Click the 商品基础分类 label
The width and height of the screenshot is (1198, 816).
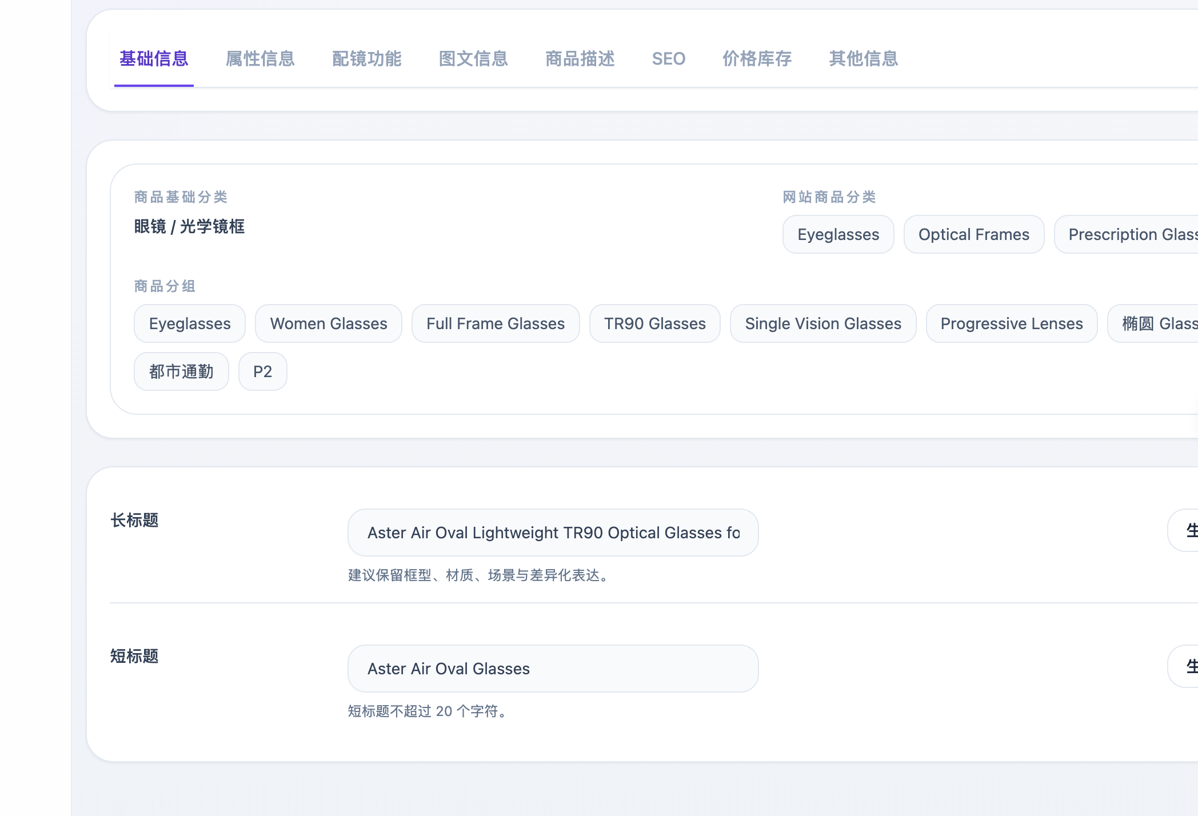pos(181,197)
